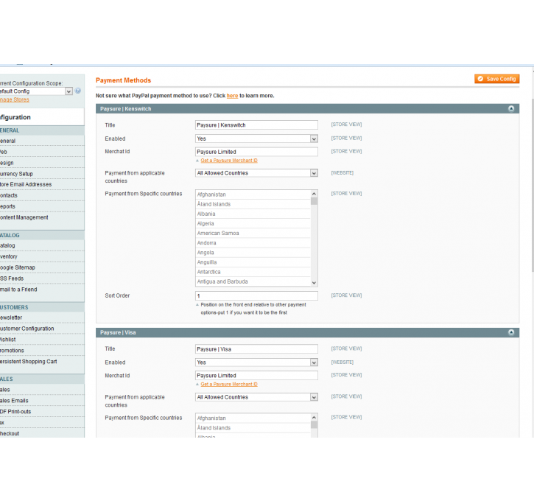Open the Catalog configuration tab
This screenshot has height=501, width=534.
pyautogui.click(x=42, y=245)
